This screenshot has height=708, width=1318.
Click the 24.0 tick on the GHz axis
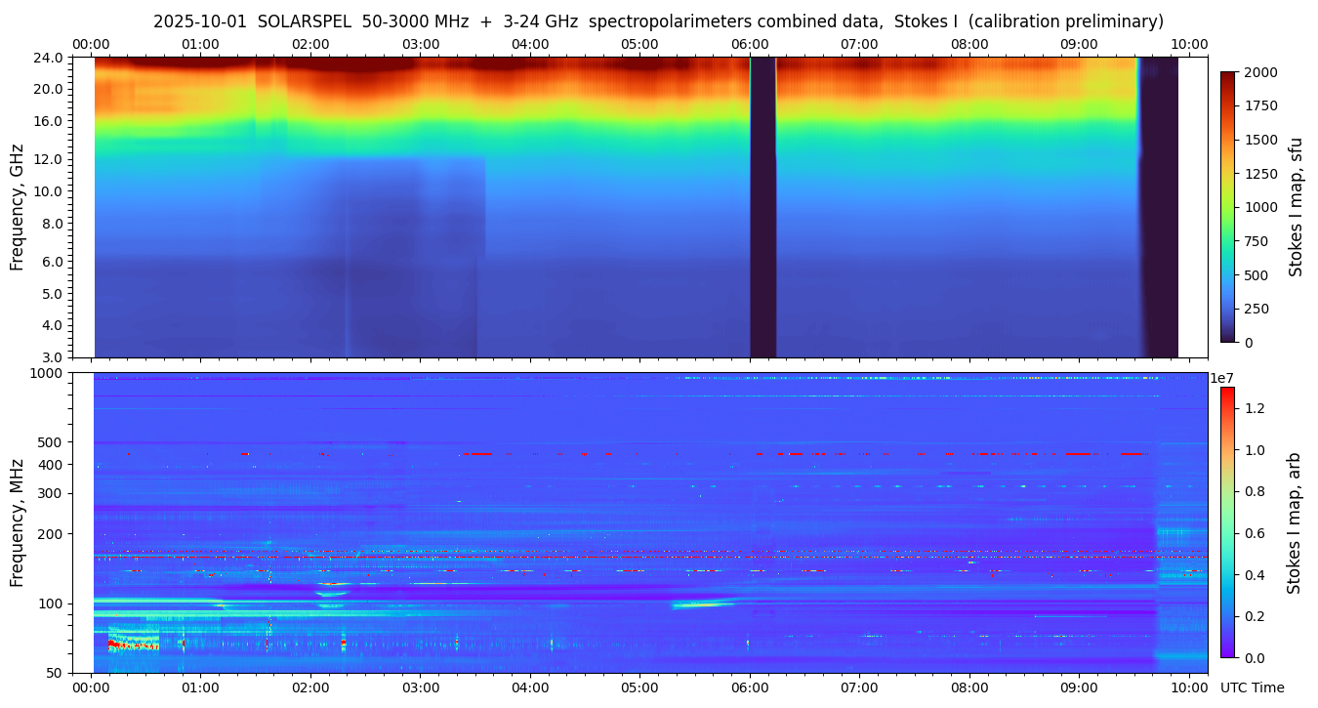(50, 58)
